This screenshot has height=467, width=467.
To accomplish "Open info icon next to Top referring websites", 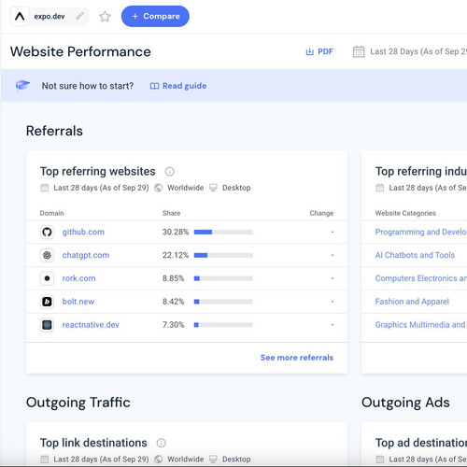I will pyautogui.click(x=170, y=171).
